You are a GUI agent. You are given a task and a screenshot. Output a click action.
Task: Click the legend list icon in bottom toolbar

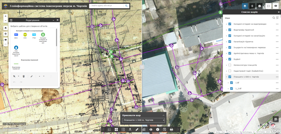[x=109, y=129]
